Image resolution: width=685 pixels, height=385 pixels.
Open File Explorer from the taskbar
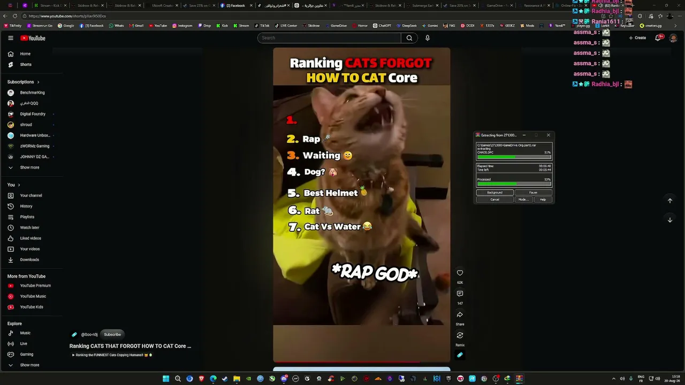(x=237, y=379)
